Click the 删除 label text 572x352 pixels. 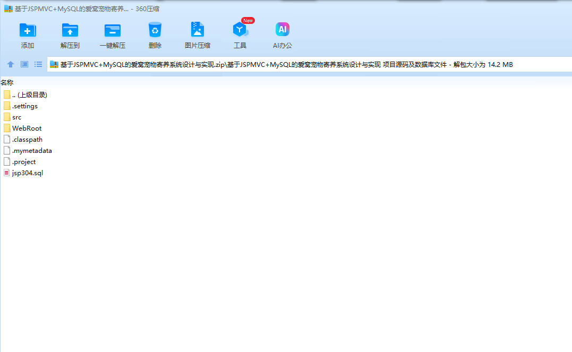[155, 46]
